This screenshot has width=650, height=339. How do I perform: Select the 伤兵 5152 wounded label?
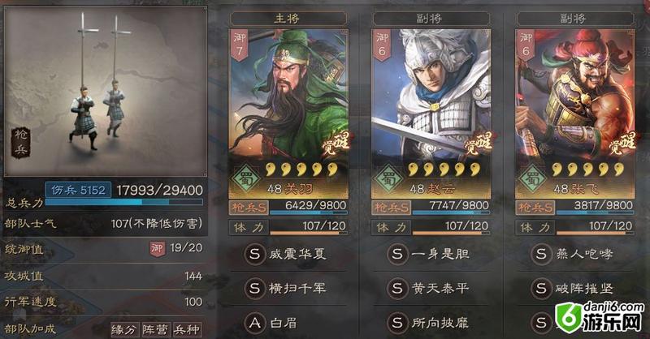click(78, 190)
